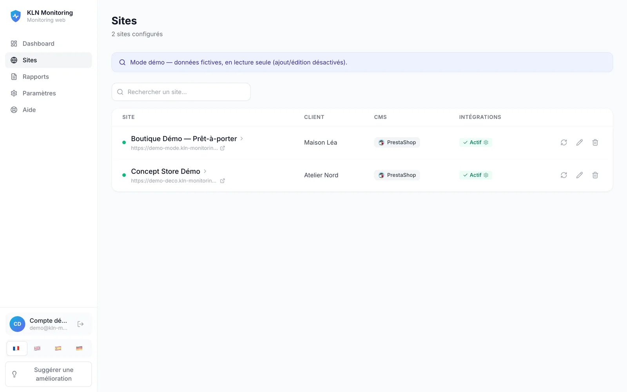The height and width of the screenshot is (392, 627).
Task: Open Concept Store Démo site
Action: 165,171
